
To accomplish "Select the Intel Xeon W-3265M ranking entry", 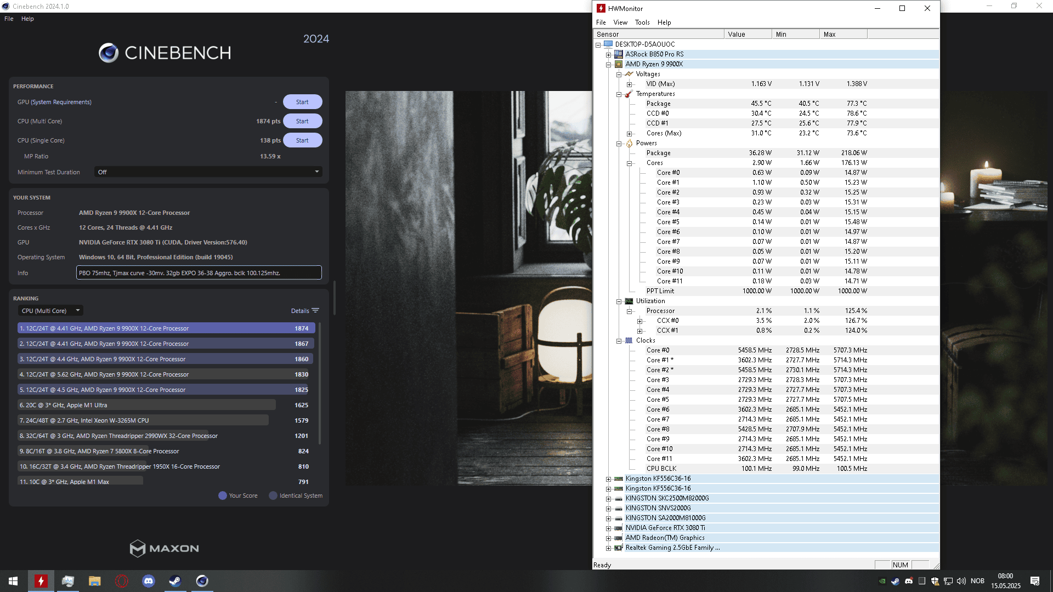I will 166,420.
